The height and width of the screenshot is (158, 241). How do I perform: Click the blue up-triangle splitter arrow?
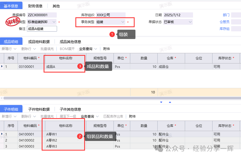point(170,102)
